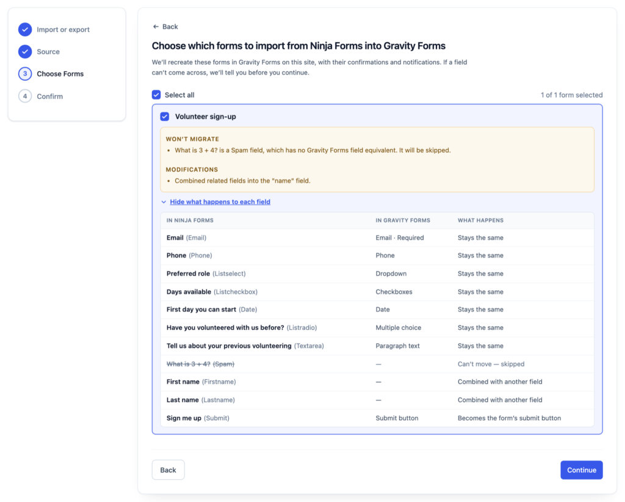This screenshot has height=502, width=625.
Task: Click the struck-through What is 3 + 4? row label
Action: coord(200,364)
